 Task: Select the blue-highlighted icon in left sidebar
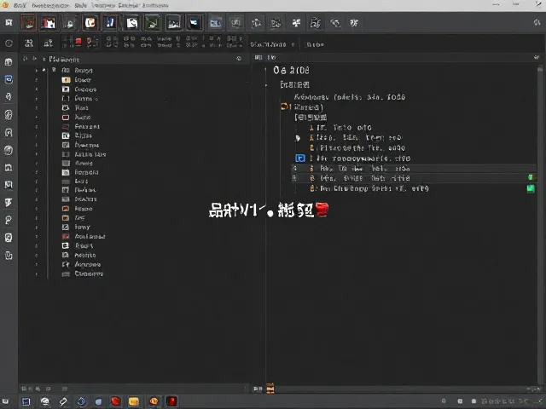point(9,79)
